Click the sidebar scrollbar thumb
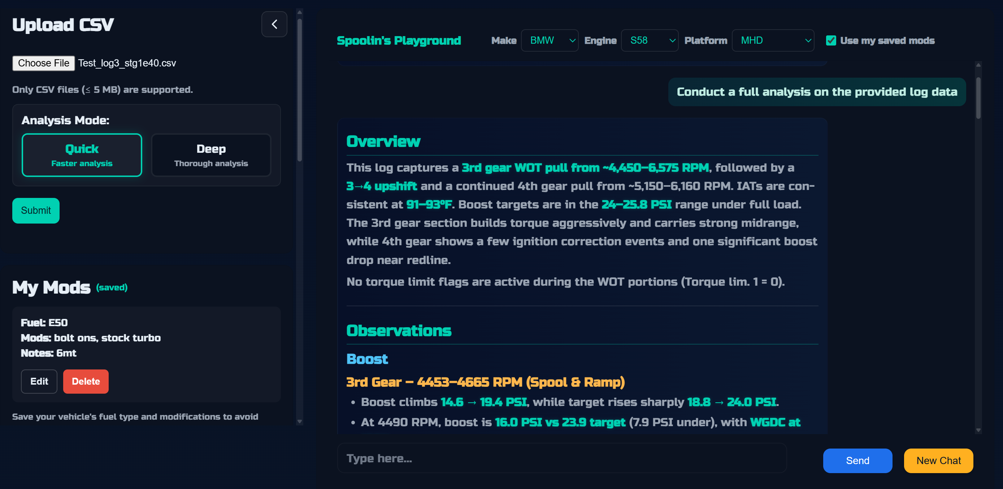 coord(299,90)
